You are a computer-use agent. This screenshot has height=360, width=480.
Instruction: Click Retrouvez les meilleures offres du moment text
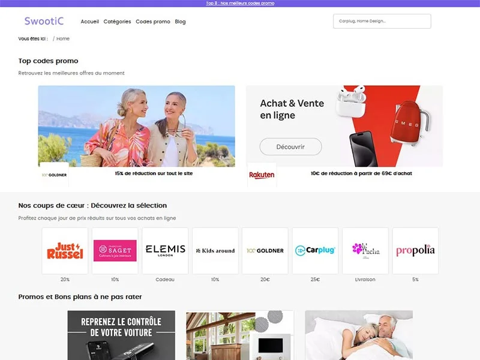[71, 73]
